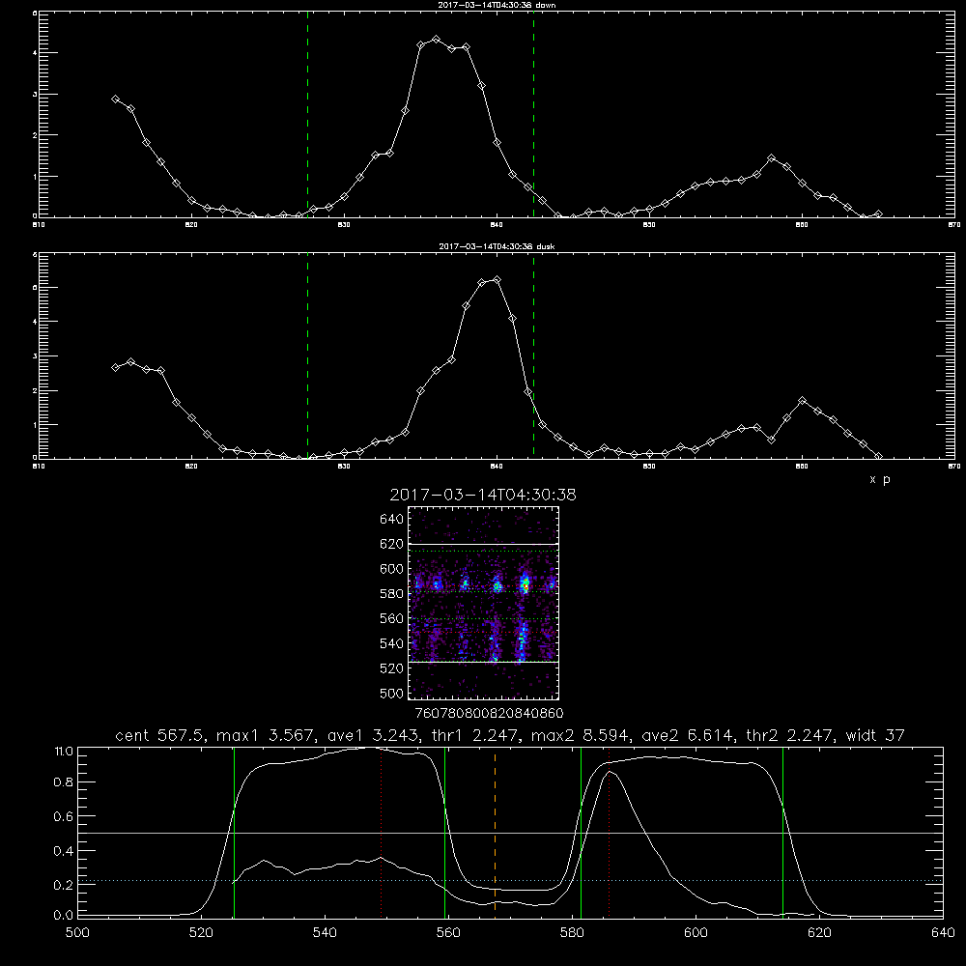Click the right green dashed line in dusk plot
The width and height of the screenshot is (966, 966).
(x=533, y=356)
